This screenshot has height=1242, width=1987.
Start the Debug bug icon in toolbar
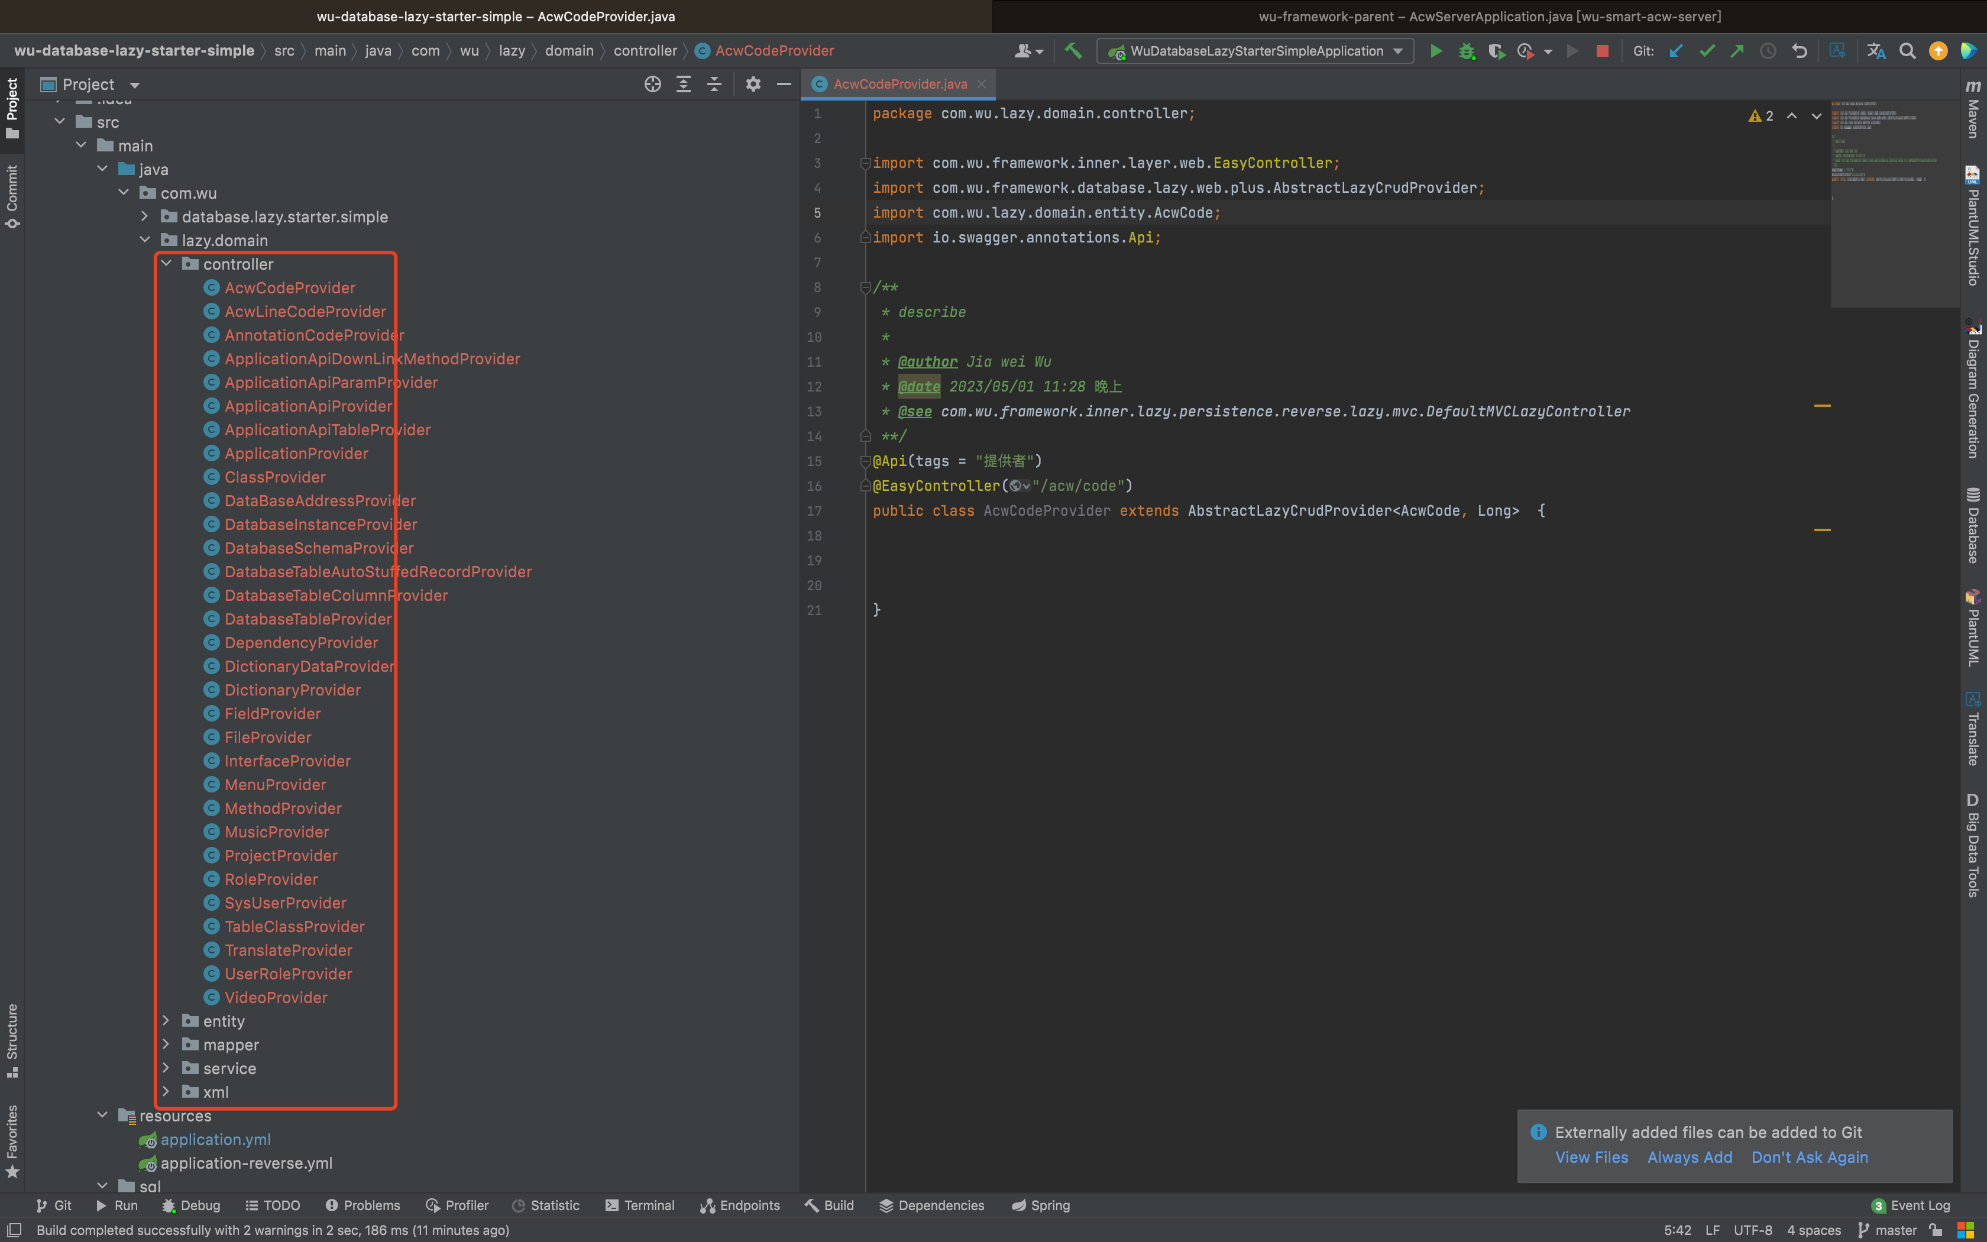[1465, 51]
